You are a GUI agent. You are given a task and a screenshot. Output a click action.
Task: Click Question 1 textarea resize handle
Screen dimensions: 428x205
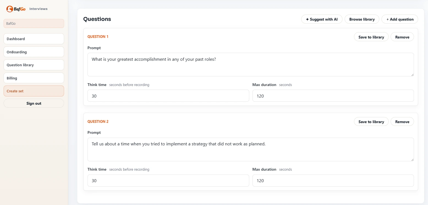pos(412,74)
